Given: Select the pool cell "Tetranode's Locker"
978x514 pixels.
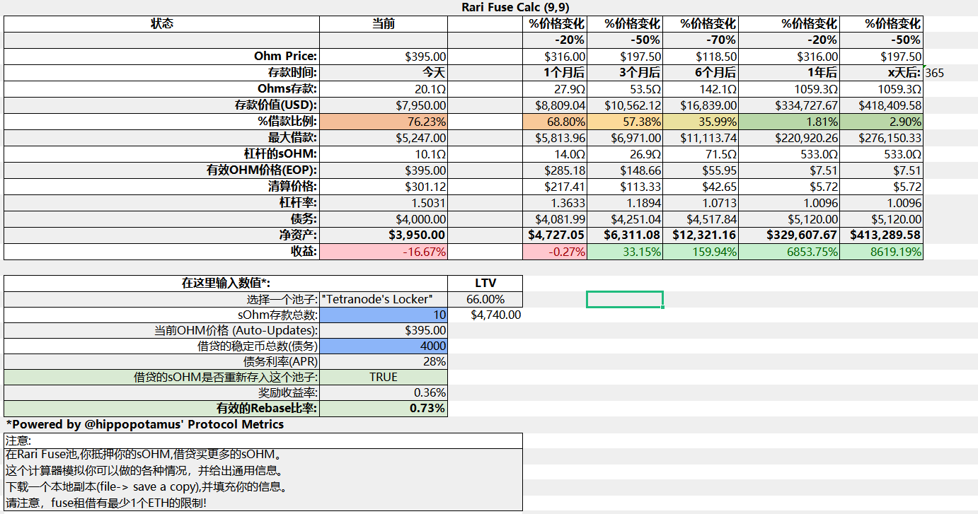Looking at the screenshot, I should [384, 299].
